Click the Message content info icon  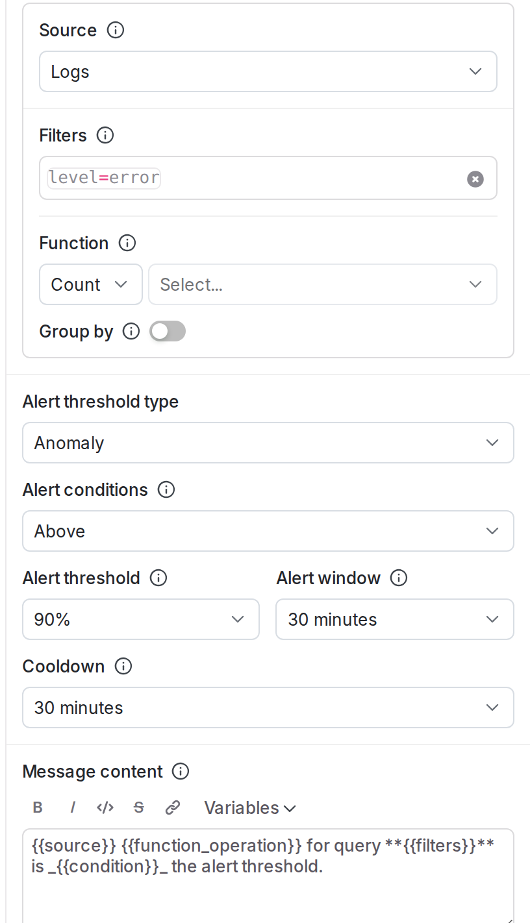click(x=181, y=771)
